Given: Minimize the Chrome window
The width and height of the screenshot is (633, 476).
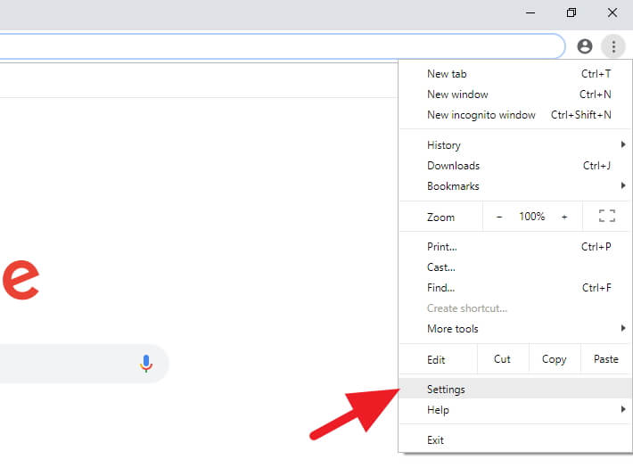Looking at the screenshot, I should (530, 12).
